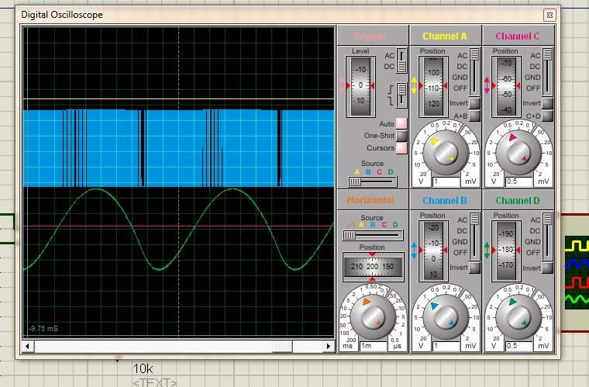Click the Channel B header label
The height and width of the screenshot is (387, 589).
444,201
